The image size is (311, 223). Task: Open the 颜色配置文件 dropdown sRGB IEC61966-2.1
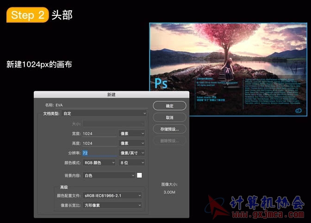112,196
